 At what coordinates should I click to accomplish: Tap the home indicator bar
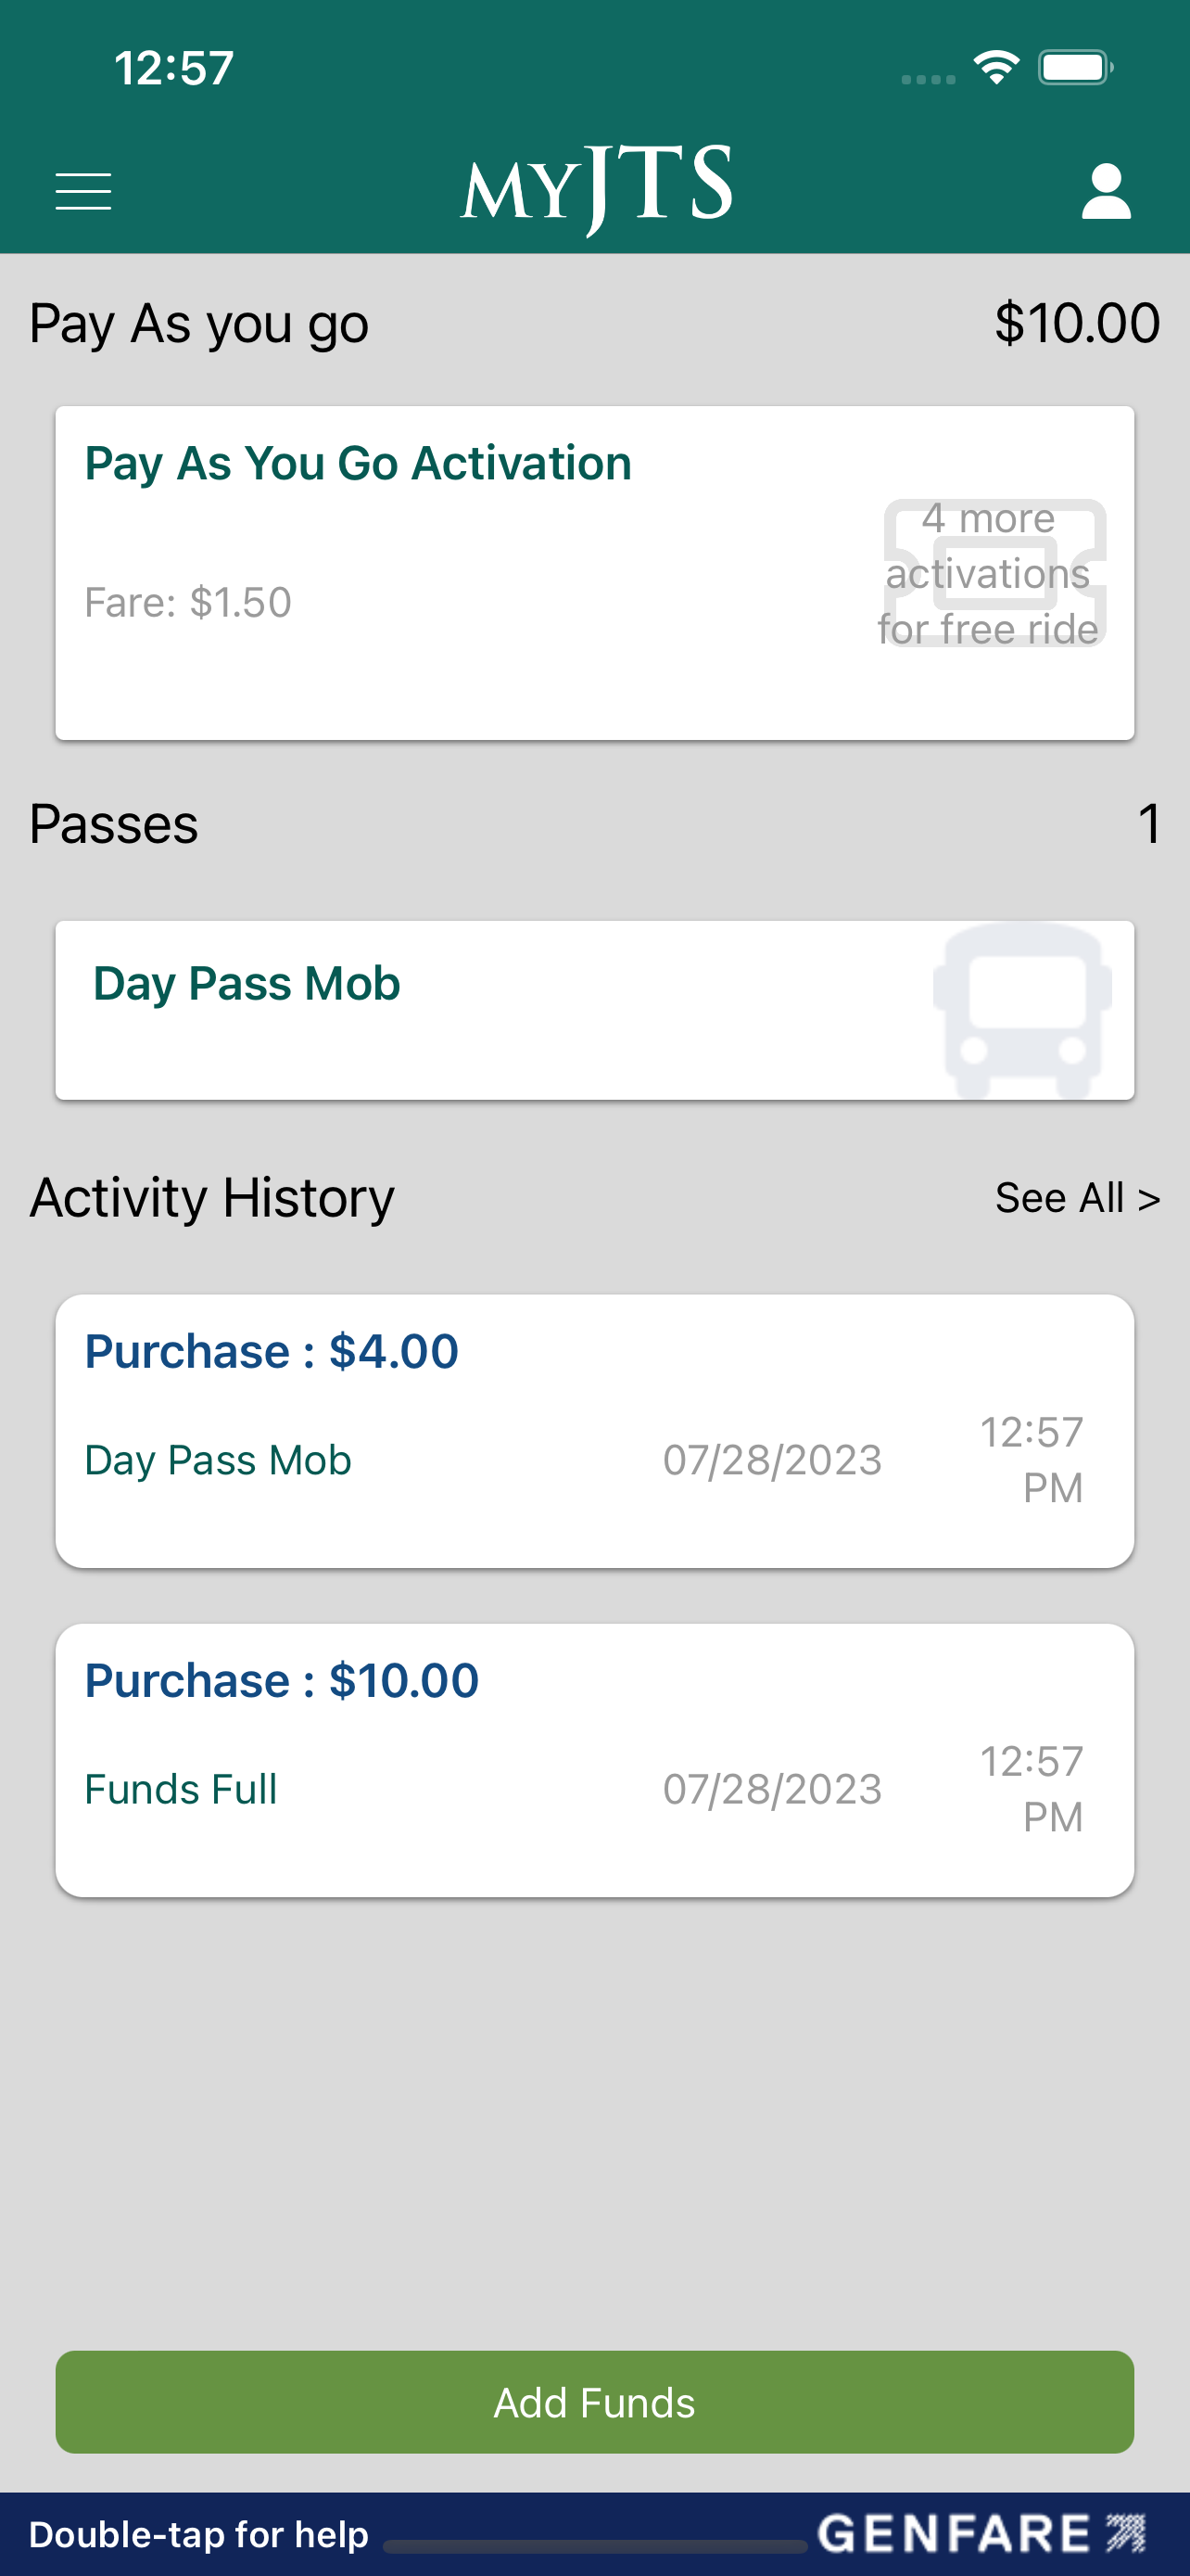pyautogui.click(x=596, y=2546)
